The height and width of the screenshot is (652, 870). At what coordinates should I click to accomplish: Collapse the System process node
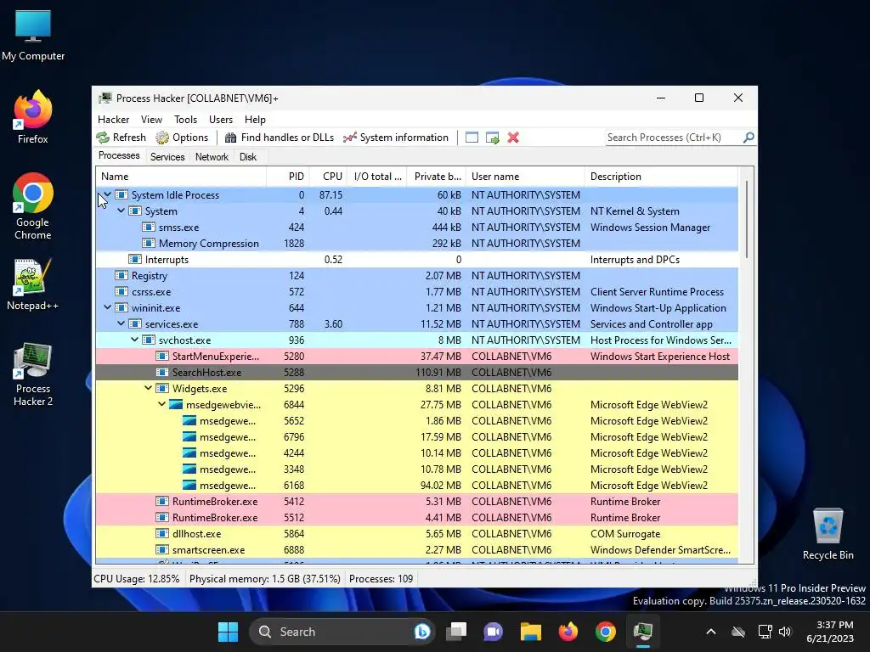pos(121,211)
